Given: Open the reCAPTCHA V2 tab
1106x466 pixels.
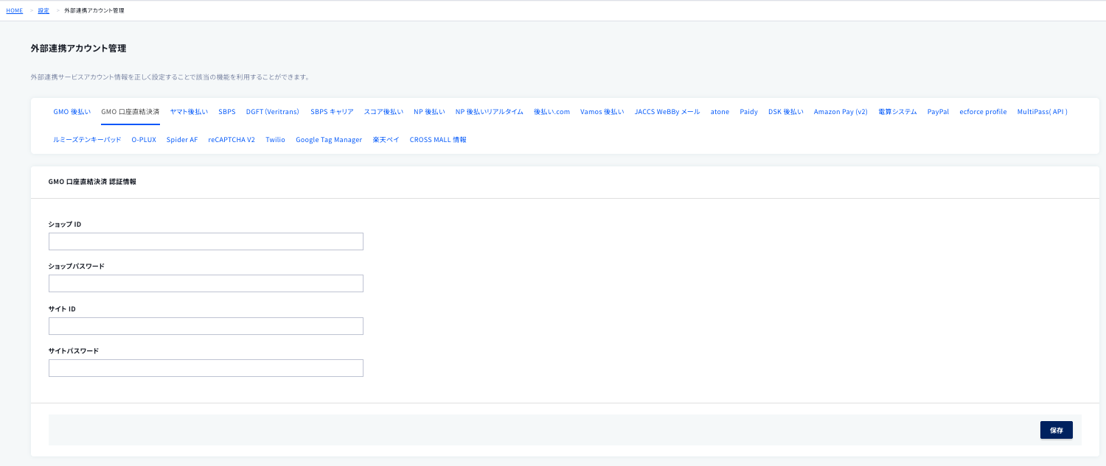Looking at the screenshot, I should (232, 139).
